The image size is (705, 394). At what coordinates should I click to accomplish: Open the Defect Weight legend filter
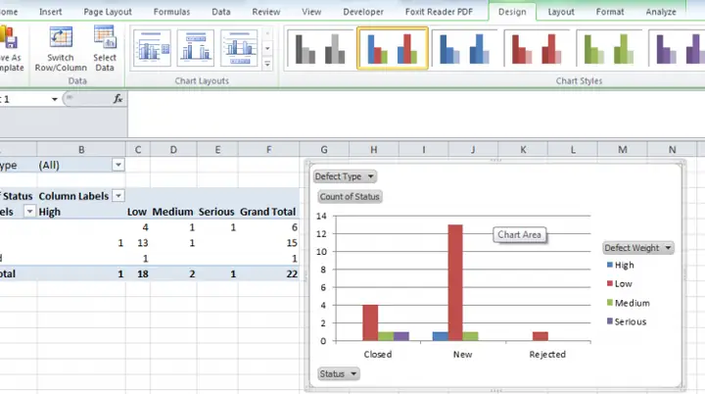tap(637, 248)
